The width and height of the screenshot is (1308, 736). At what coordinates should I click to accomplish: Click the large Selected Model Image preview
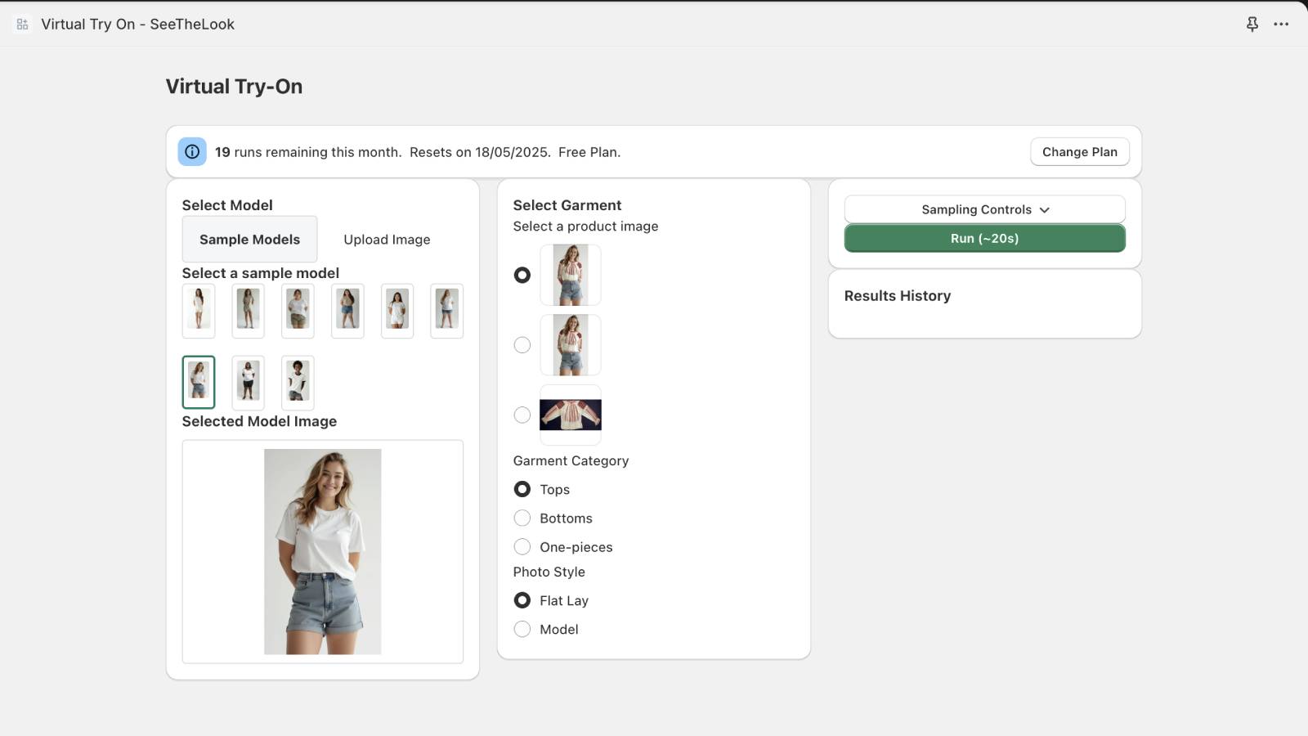click(322, 551)
